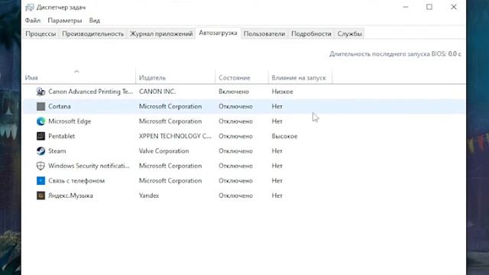Click the Яндекс.Музыка icon
The height and width of the screenshot is (275, 489).
click(40, 196)
